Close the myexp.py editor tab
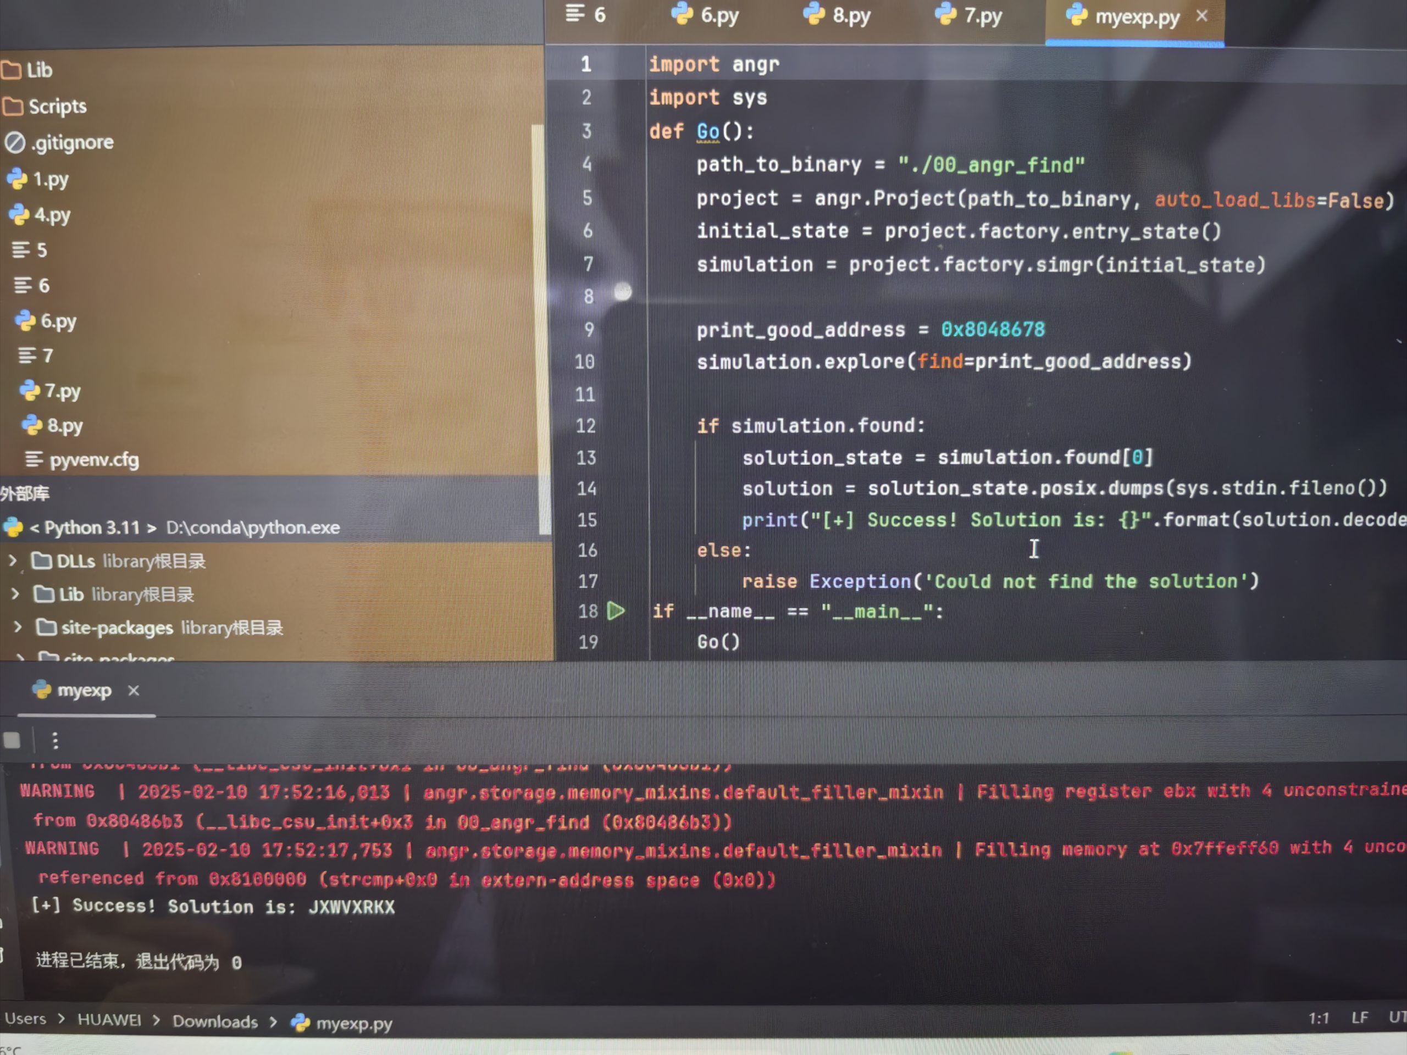 [x=1201, y=16]
